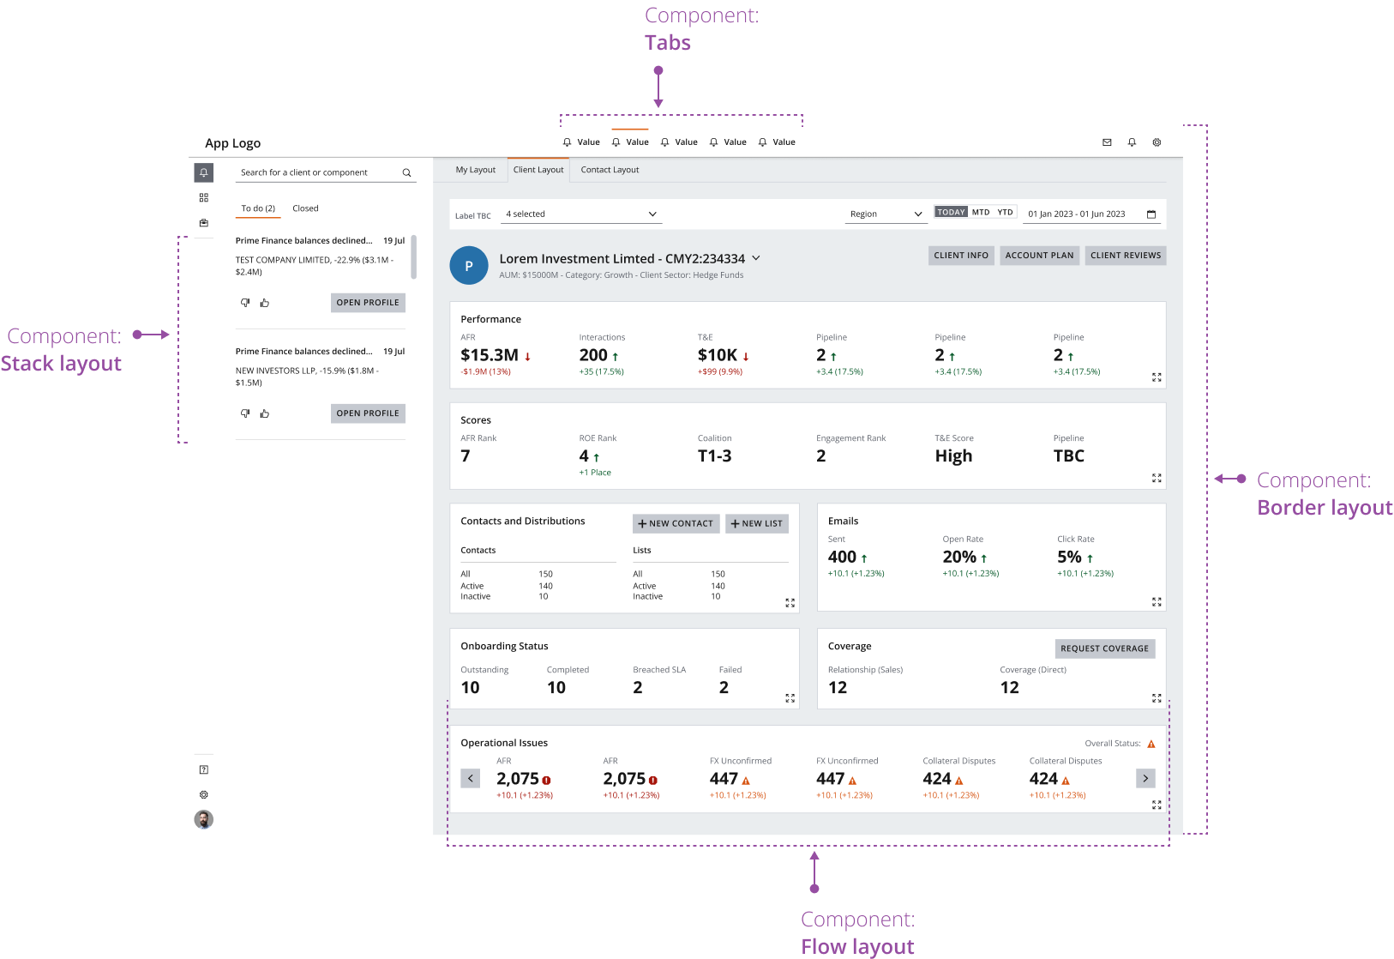1394x959 pixels.
Task: Open the notifications bell in left sidebar
Action: tap(203, 172)
